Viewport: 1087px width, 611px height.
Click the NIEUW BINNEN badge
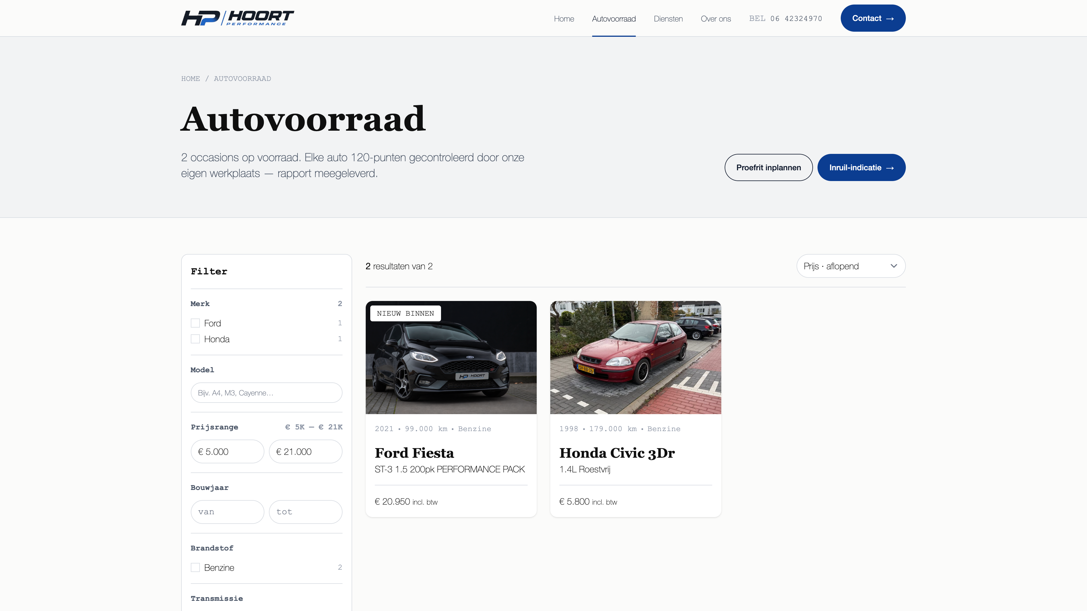coord(405,313)
